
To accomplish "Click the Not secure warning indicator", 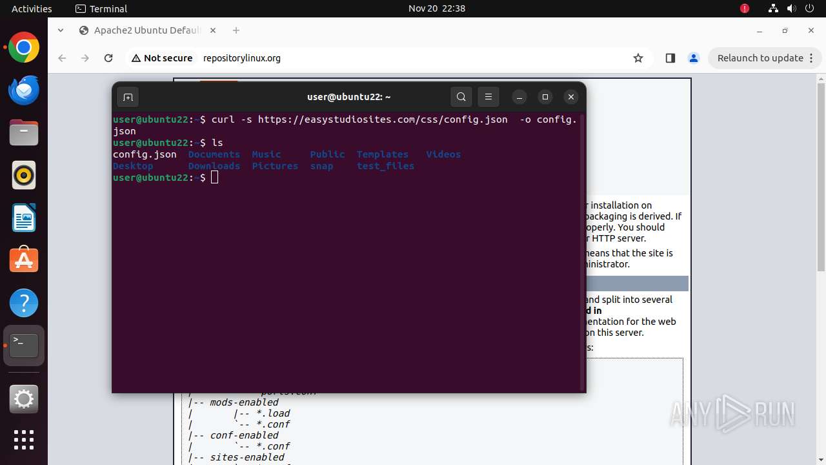I will [x=162, y=58].
